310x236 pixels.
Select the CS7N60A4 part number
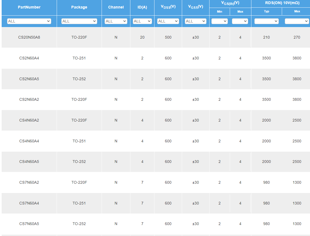click(x=29, y=203)
